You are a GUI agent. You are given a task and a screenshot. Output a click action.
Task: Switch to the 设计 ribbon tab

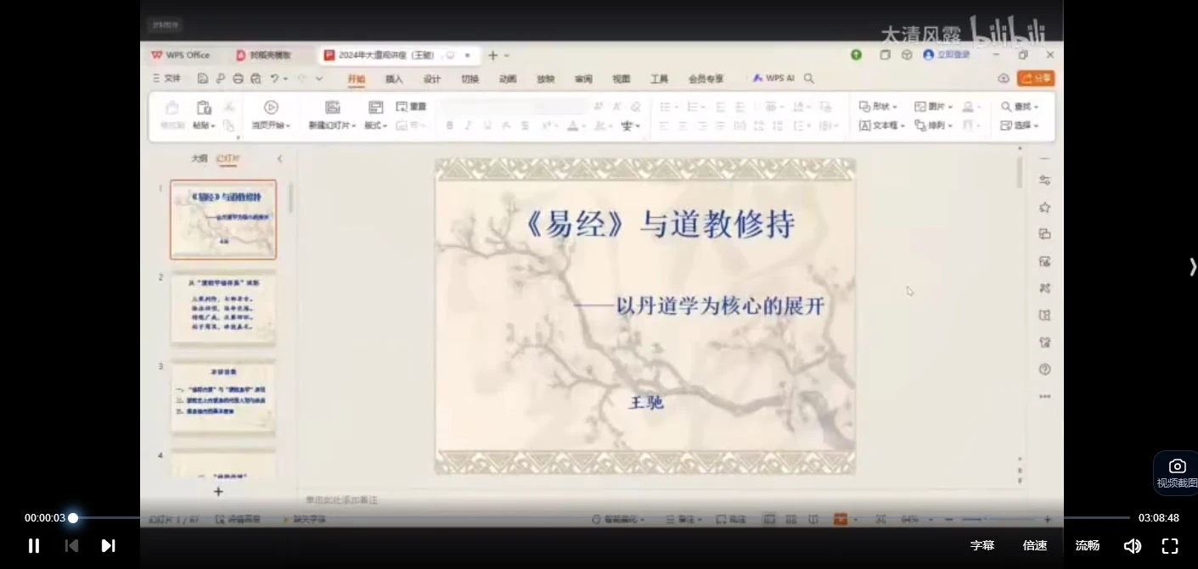[432, 79]
